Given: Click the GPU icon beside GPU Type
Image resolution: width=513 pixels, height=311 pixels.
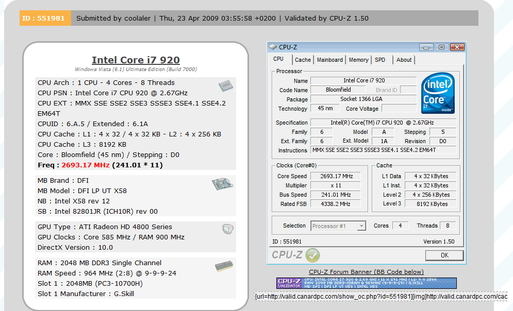Looking at the screenshot, I should tap(227, 229).
